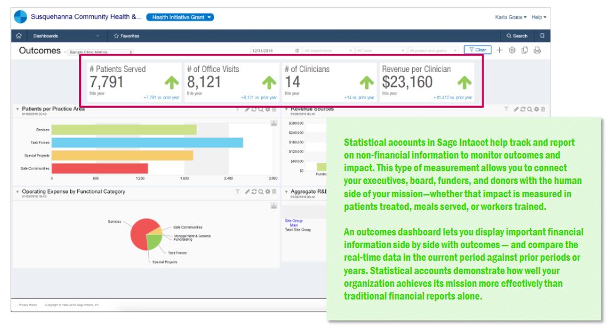Open the calendar picker in date field
The width and height of the screenshot is (611, 334).
297,51
